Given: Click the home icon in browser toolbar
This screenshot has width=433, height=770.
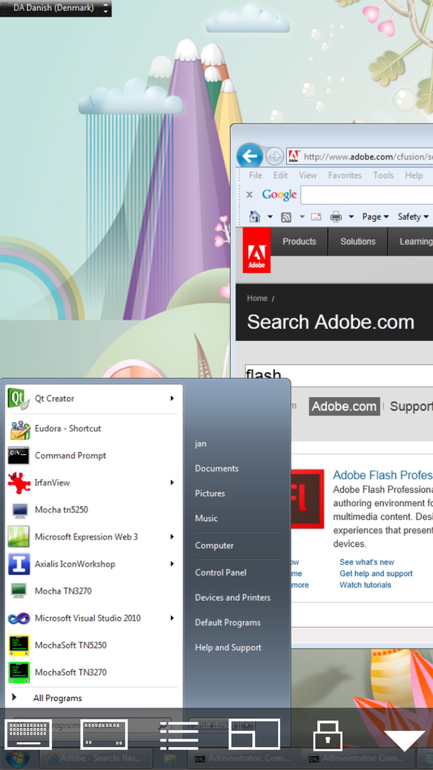Looking at the screenshot, I should tap(255, 216).
